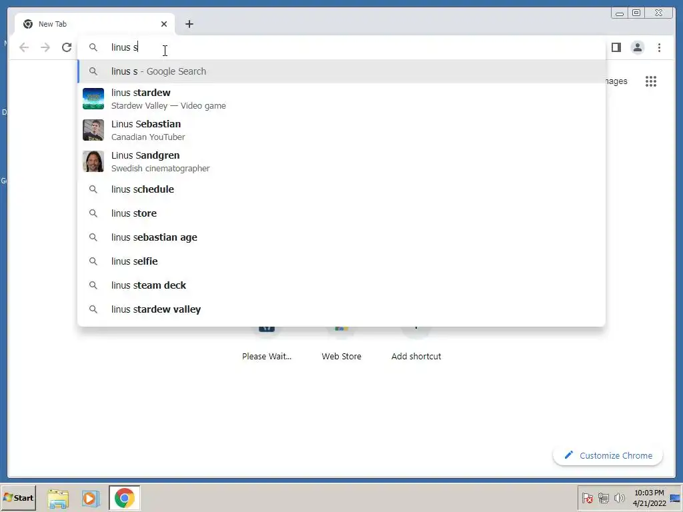Choose 'linus s - Google Search' suggestion

pyautogui.click(x=341, y=71)
